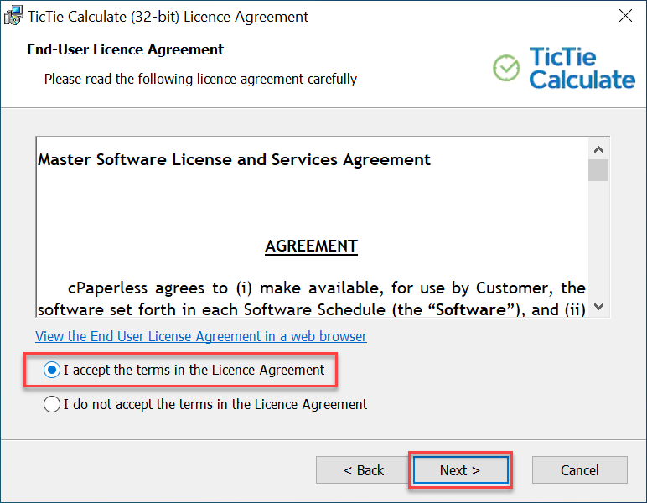Close the Licence Agreement dialog with X

coord(625,16)
